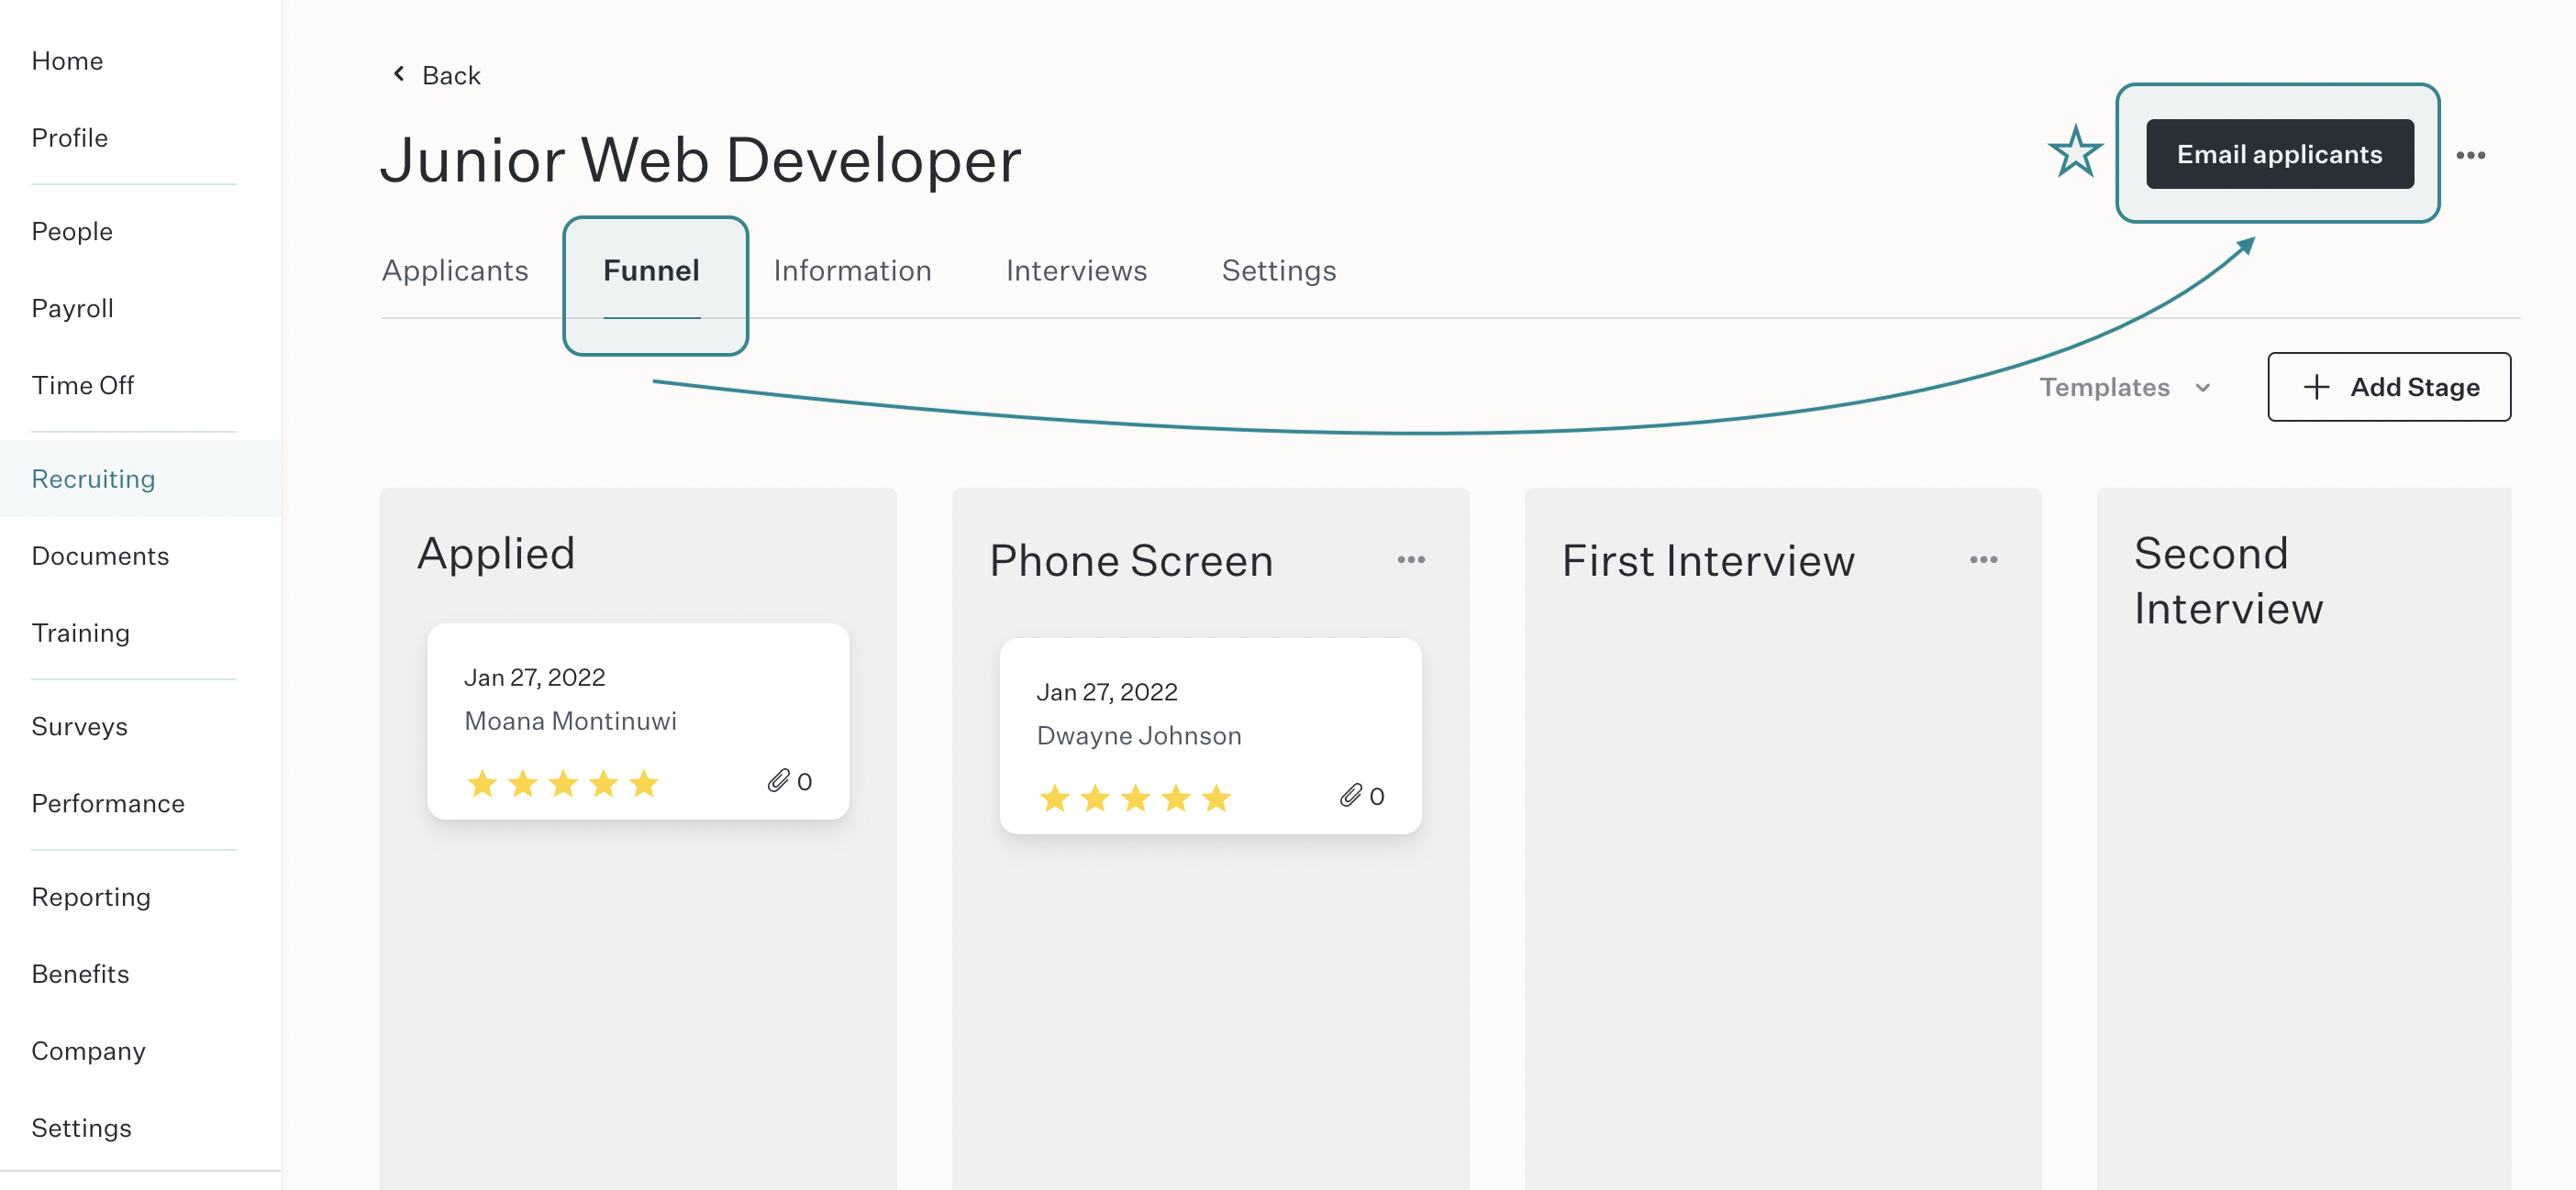Open Moana Montinuwi's applicant card
This screenshot has width=2576, height=1190.
click(x=638, y=722)
